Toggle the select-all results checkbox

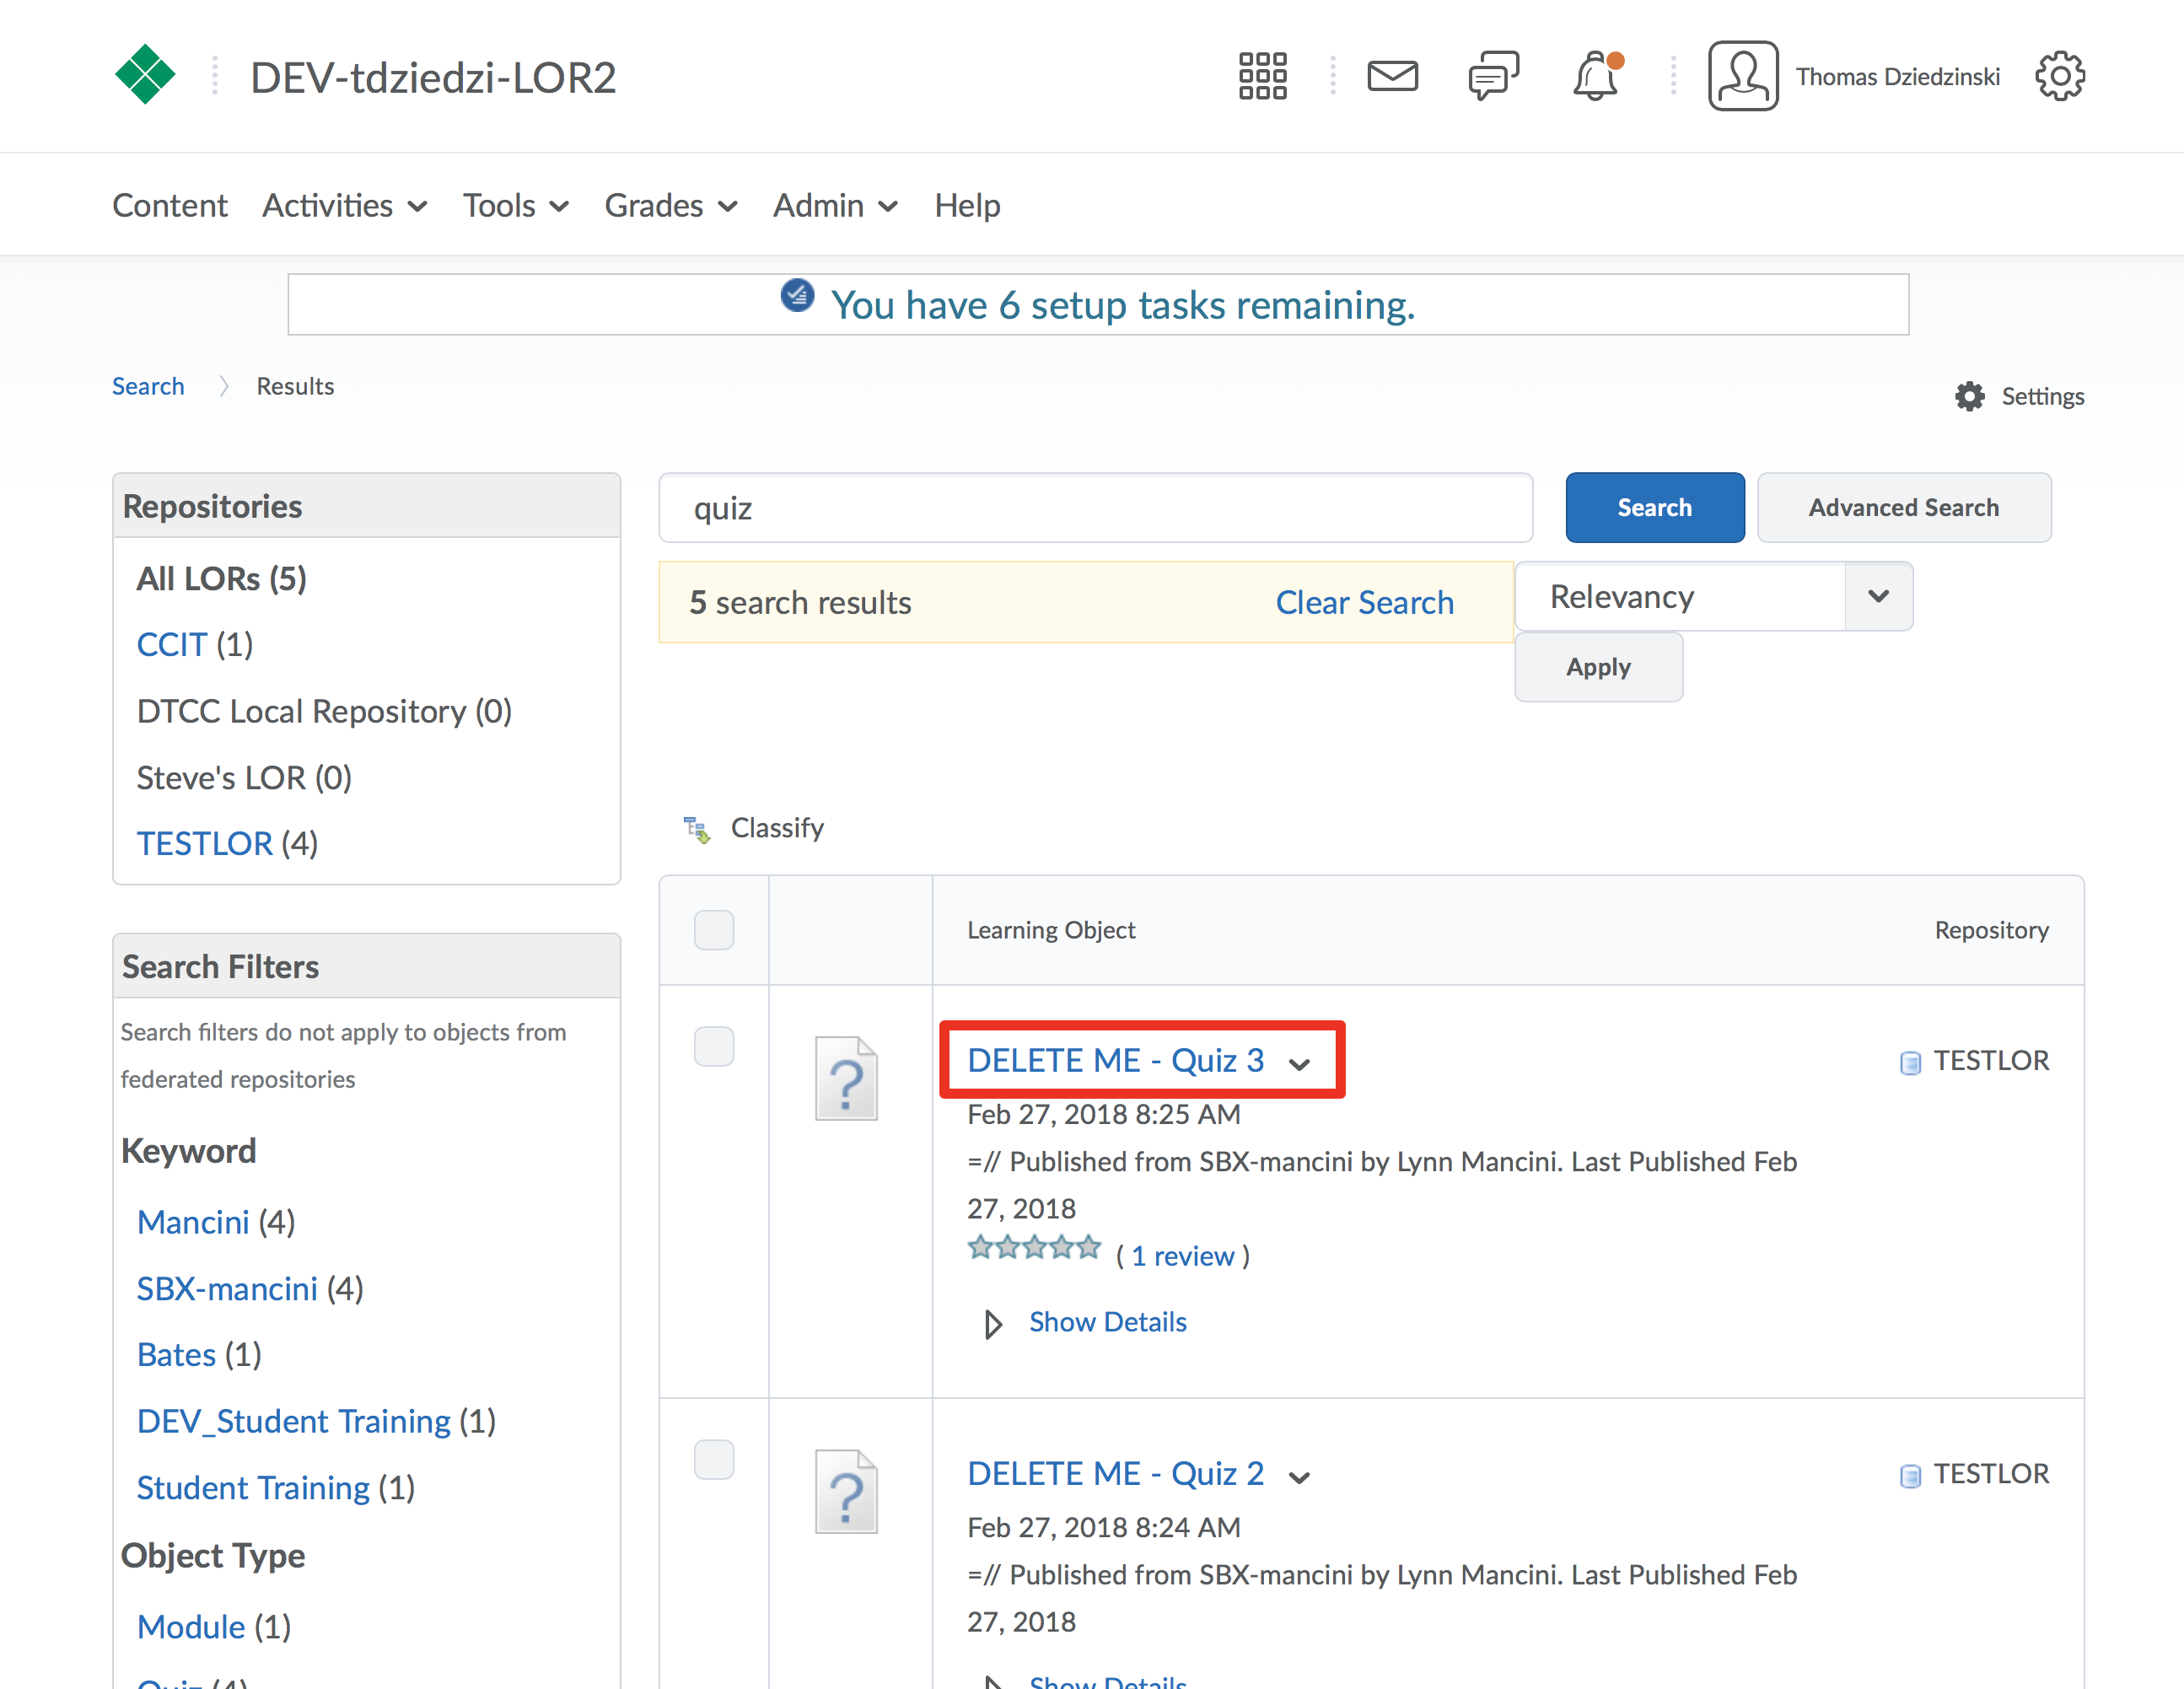(714, 930)
